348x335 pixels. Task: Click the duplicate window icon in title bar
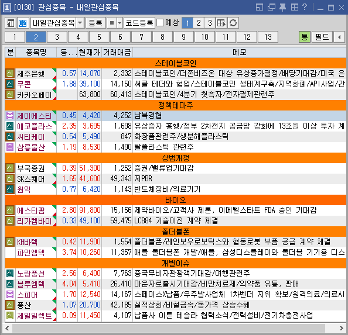pos(271,7)
